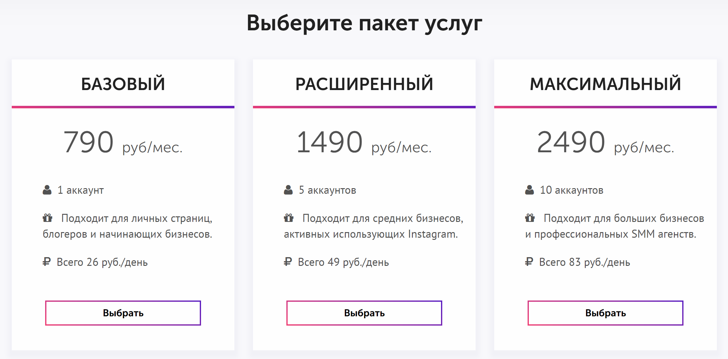The height and width of the screenshot is (359, 728).
Task: Click the "РАСШИРЕННЫЙ" plan title
Action: (364, 84)
